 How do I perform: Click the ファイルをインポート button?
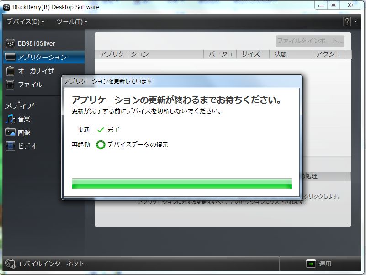click(x=309, y=41)
